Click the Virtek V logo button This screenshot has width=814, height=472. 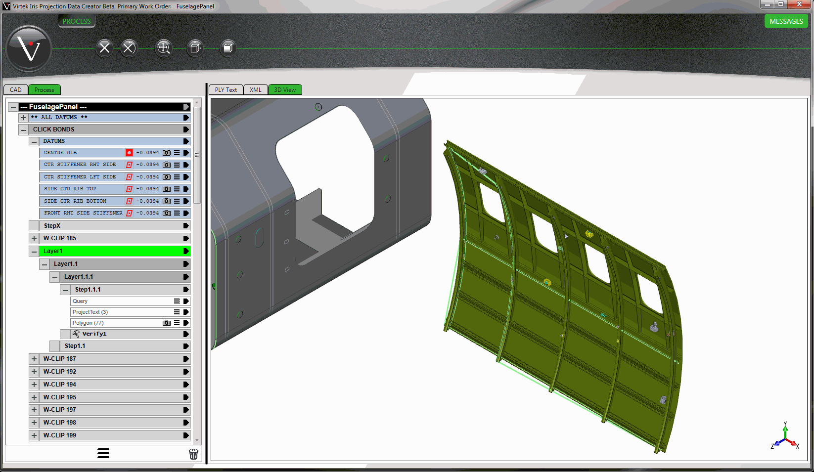coord(29,48)
